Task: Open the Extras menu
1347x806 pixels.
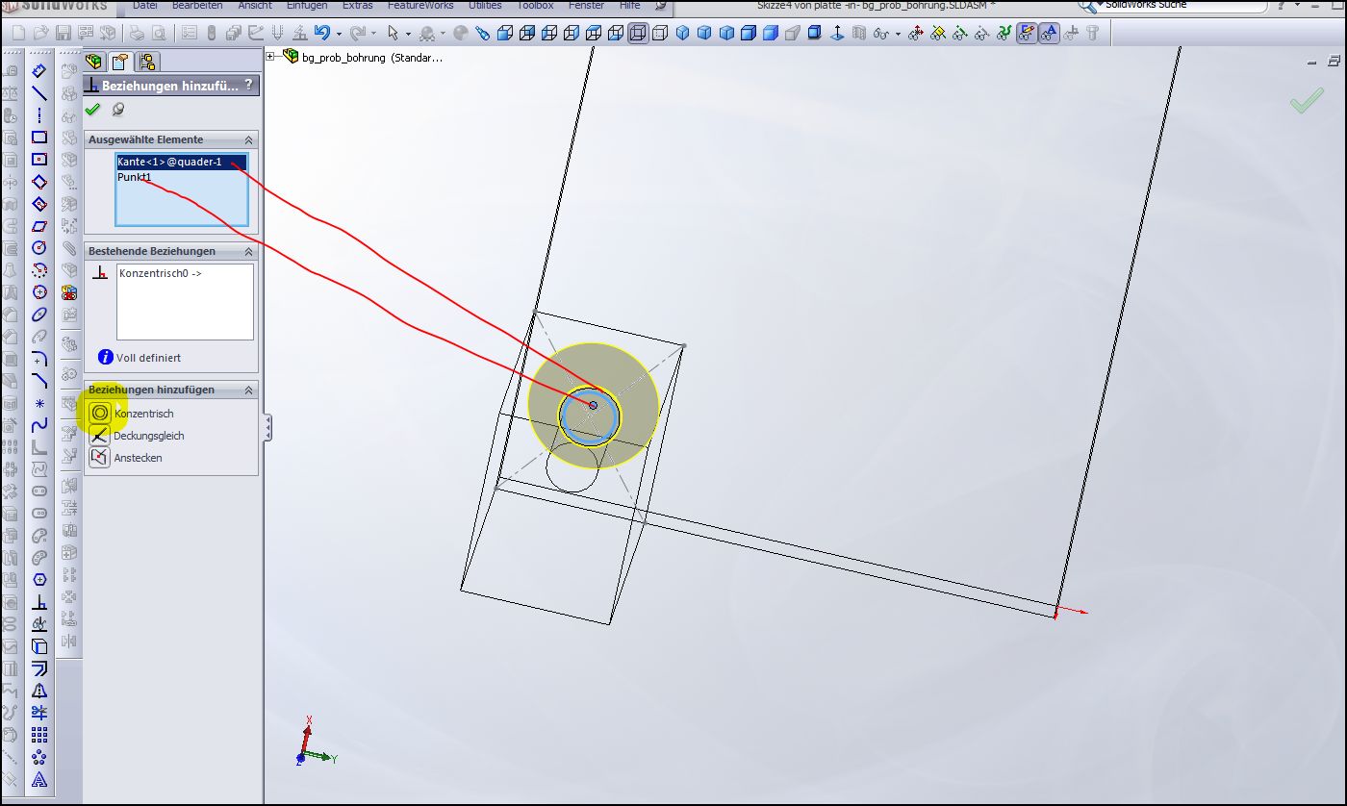Action: coord(358,6)
